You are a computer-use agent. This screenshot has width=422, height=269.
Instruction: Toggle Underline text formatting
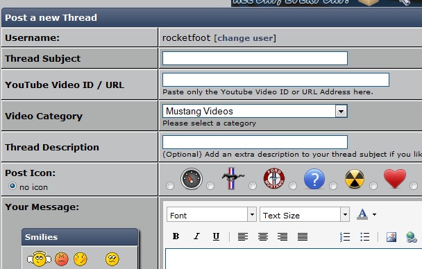(x=216, y=236)
